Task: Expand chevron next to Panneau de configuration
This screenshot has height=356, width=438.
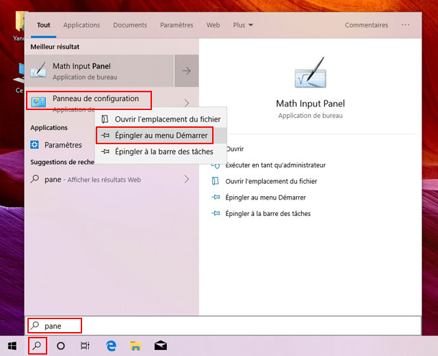Action: click(x=187, y=103)
